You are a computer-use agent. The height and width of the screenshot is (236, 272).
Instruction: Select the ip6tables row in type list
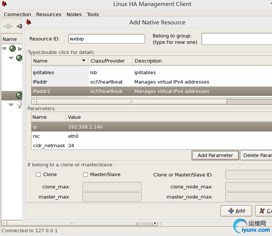click(152, 72)
